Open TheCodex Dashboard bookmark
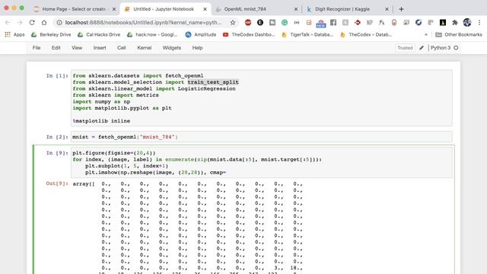The height and width of the screenshot is (274, 487). [x=249, y=34]
